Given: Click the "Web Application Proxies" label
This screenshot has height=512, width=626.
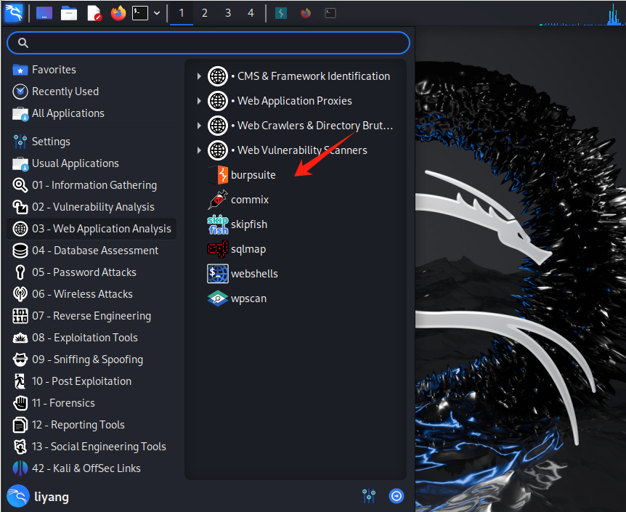Looking at the screenshot, I should tap(295, 101).
